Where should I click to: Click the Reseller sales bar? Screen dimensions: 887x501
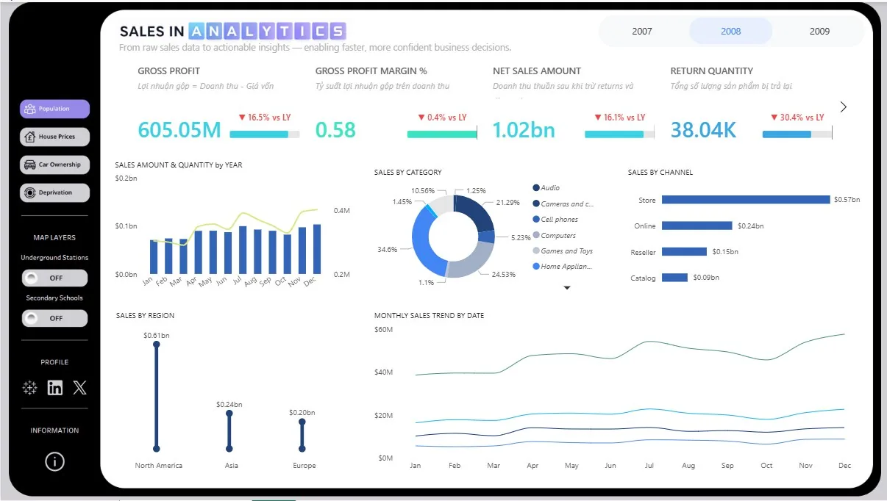click(684, 251)
